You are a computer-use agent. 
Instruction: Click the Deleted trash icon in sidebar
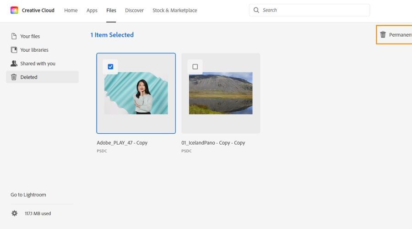[x=14, y=77]
